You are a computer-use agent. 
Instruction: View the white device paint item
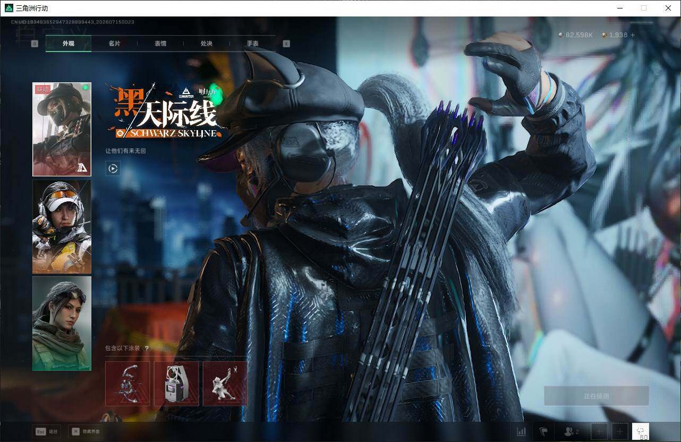point(176,384)
